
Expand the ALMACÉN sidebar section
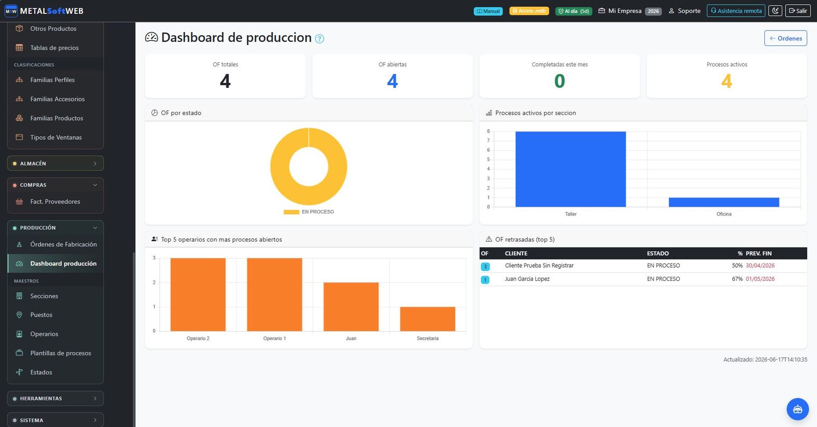(x=55, y=163)
